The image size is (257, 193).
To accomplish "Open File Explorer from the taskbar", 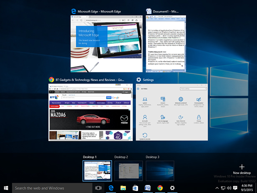I will point(123,188).
